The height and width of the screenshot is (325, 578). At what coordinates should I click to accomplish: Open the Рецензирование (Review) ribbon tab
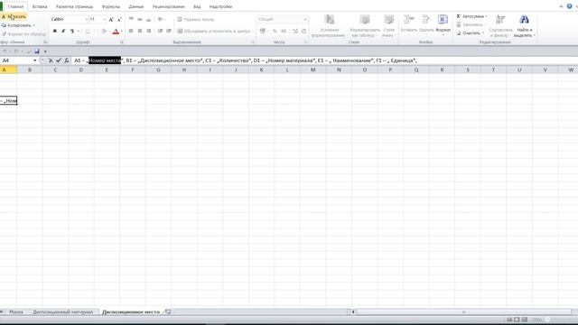point(169,6)
